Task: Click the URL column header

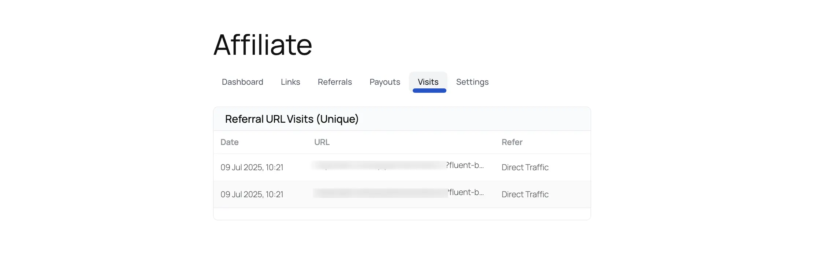Action: pos(322,142)
